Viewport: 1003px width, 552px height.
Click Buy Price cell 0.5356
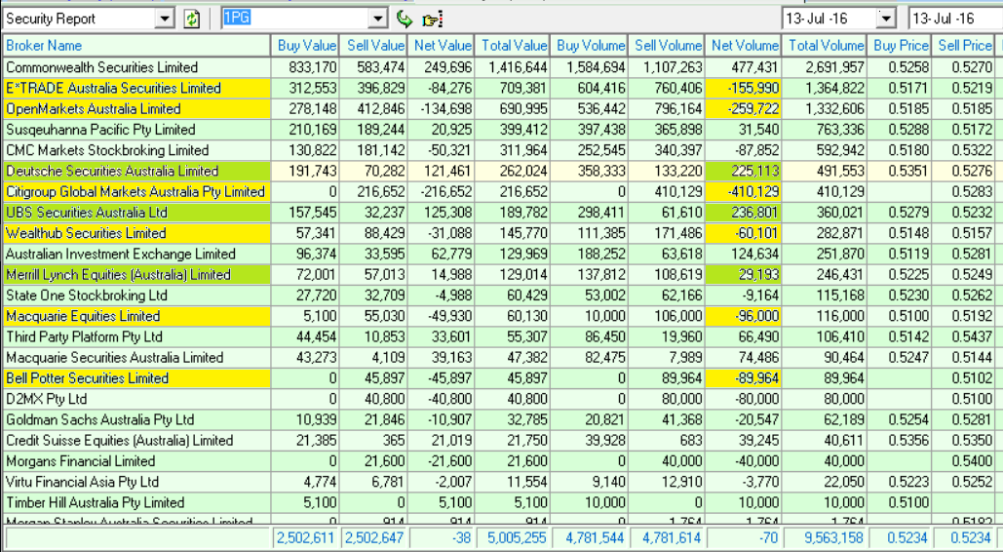pos(900,440)
